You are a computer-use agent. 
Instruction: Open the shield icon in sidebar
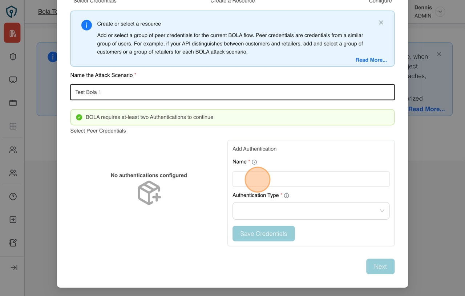point(13,57)
